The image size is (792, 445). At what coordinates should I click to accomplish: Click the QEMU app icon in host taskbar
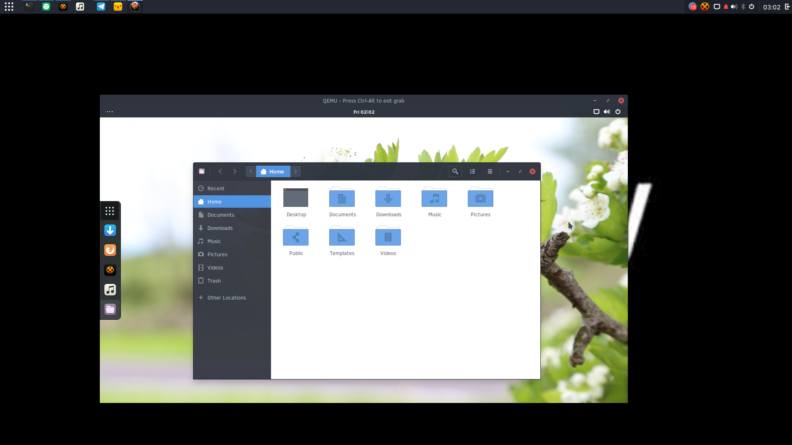pos(135,7)
